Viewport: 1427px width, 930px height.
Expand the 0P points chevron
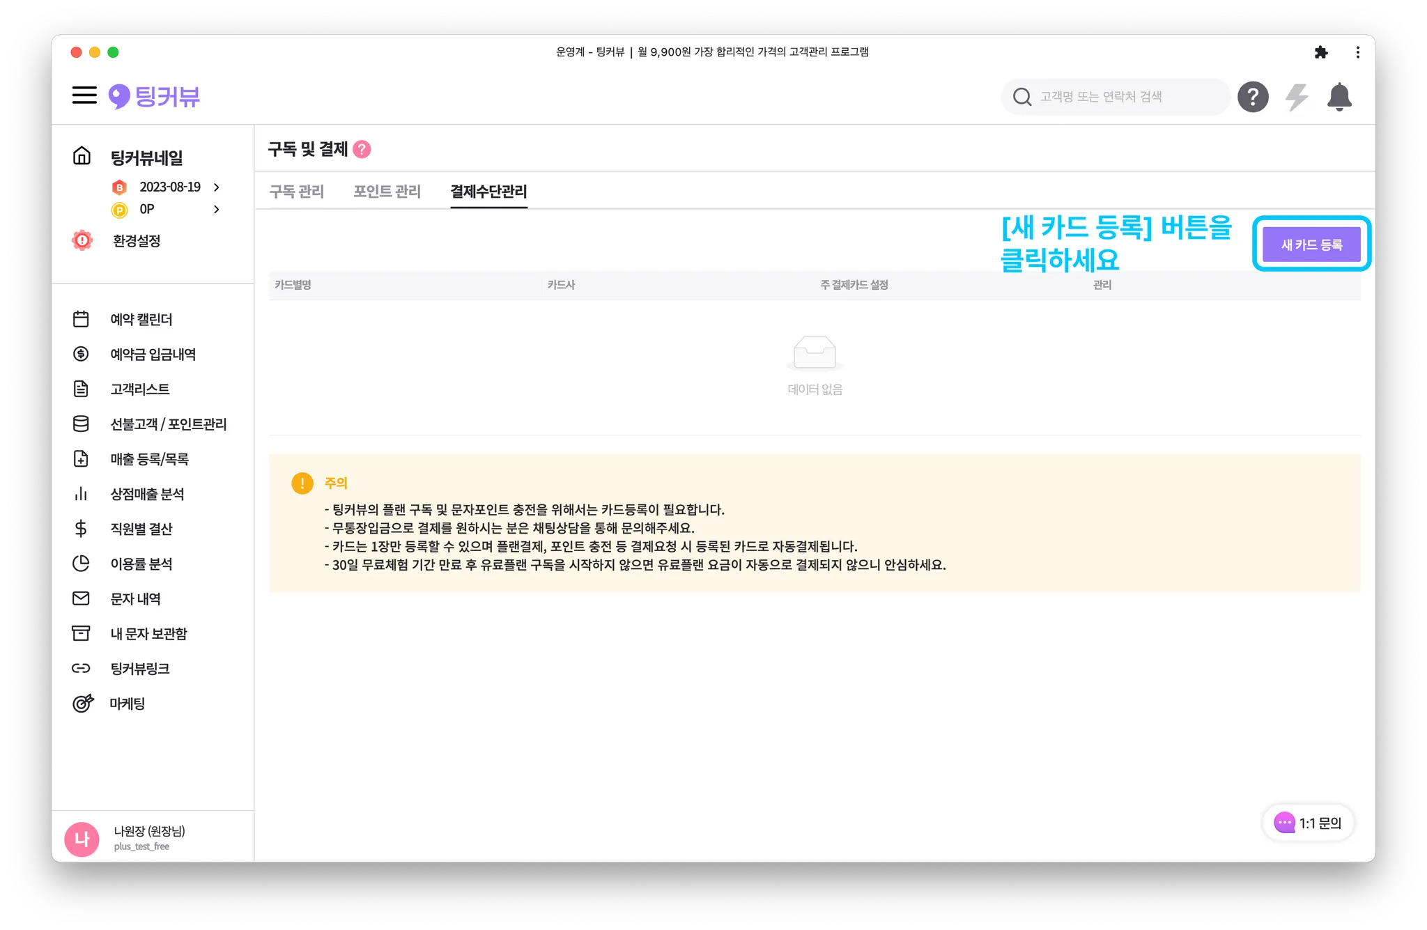[217, 210]
